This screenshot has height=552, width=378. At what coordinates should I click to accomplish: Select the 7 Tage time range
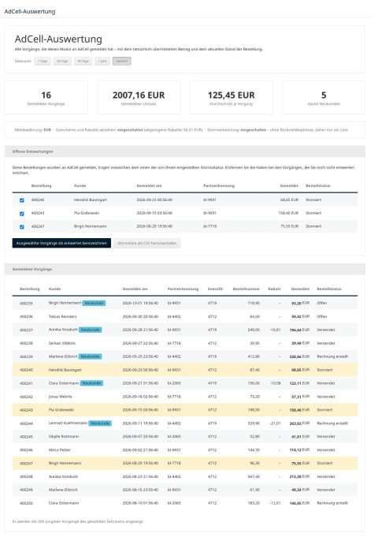43,62
